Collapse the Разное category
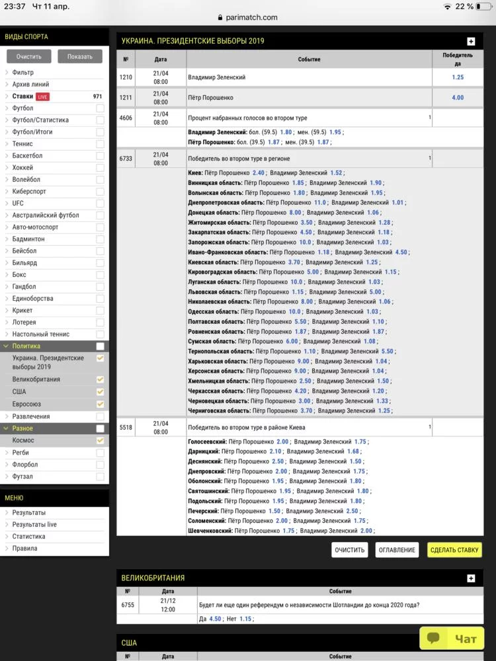The image size is (496, 661). pyautogui.click(x=6, y=428)
